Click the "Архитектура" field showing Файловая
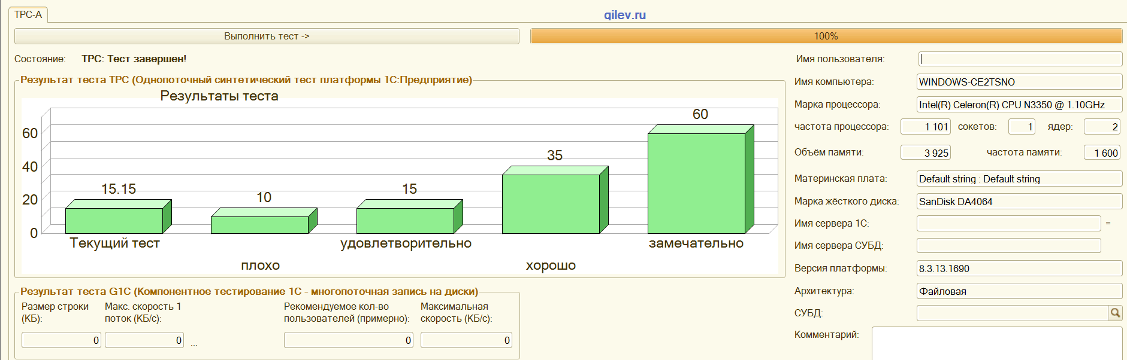Viewport: 1127px width, 360px height. (x=1019, y=291)
